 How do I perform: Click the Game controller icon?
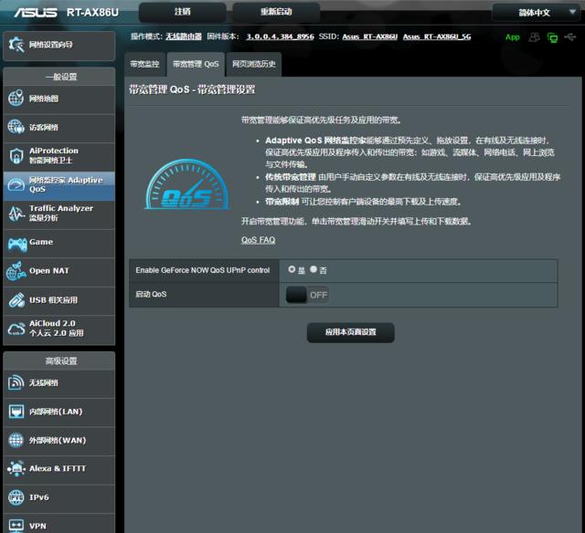16,245
